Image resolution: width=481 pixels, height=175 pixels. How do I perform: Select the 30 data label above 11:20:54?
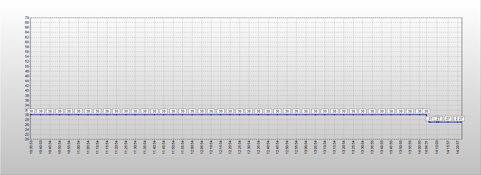(x=116, y=111)
